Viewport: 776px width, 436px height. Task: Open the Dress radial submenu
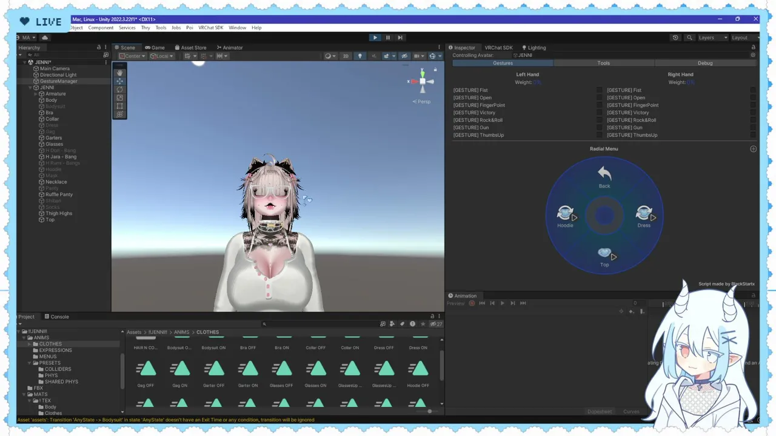click(644, 216)
